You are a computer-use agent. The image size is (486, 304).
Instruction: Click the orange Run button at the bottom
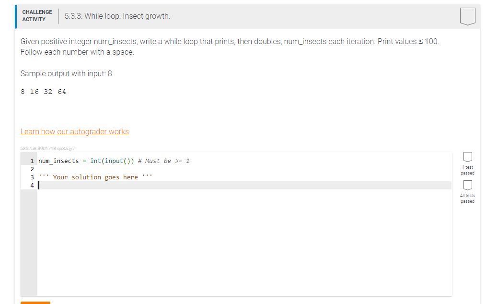click(x=35, y=303)
